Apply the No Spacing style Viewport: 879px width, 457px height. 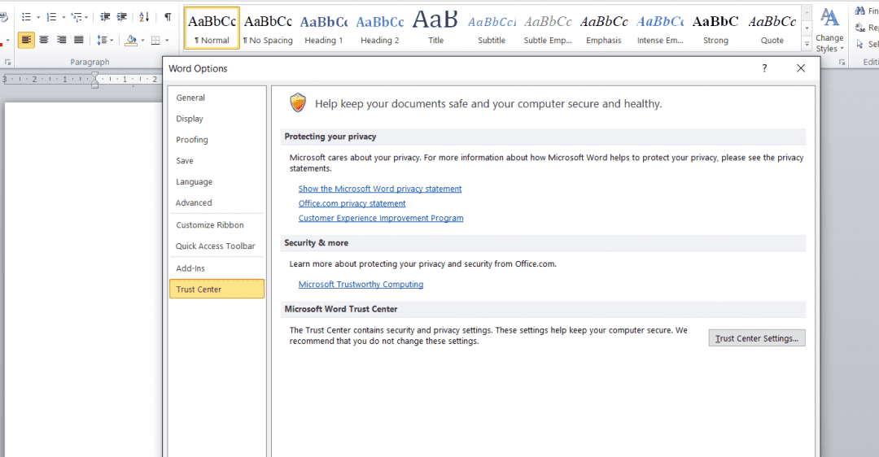tap(268, 28)
